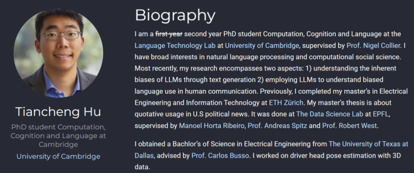This screenshot has width=414, height=173.
Task: Click Tiancheng Hu's profile photo
Action: [58, 53]
